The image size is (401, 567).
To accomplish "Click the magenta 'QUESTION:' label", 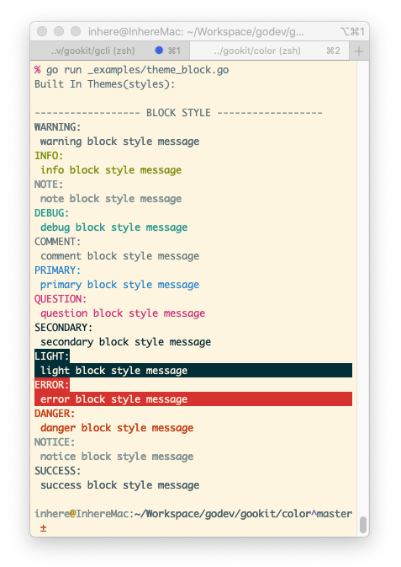I will coord(61,299).
